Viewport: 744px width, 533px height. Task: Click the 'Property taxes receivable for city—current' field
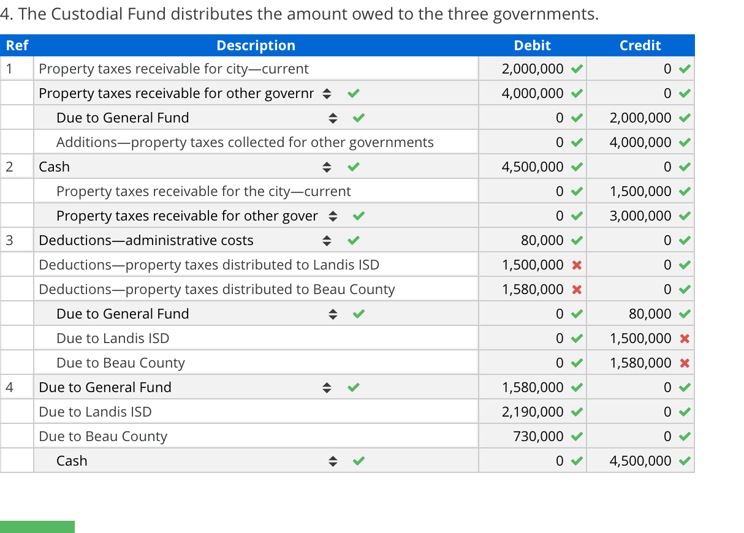click(256, 69)
